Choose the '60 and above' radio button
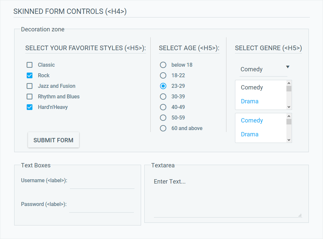 click(163, 128)
